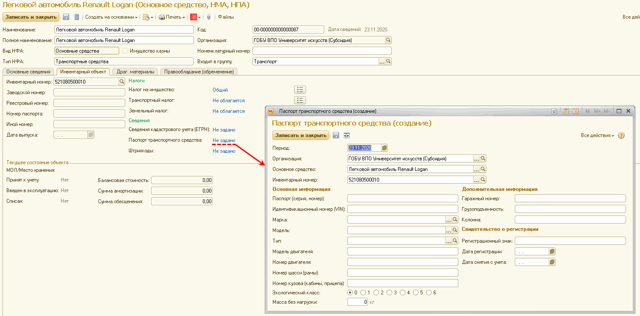
Task: Click the paperclip attachment icon
Action: tap(208, 17)
